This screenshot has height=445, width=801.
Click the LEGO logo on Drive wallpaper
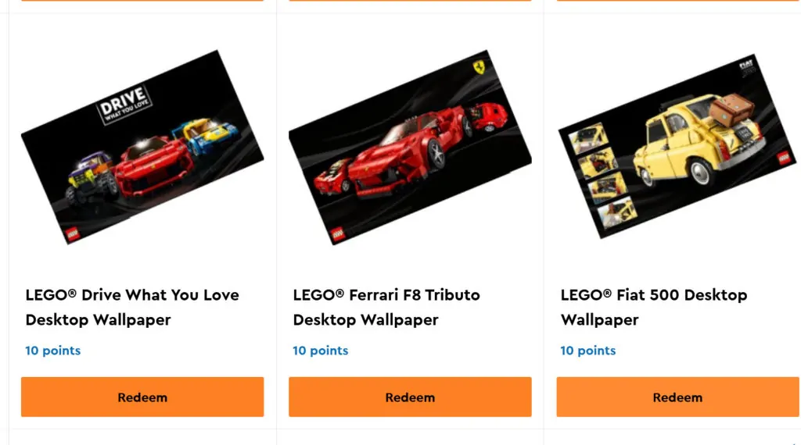(x=73, y=234)
